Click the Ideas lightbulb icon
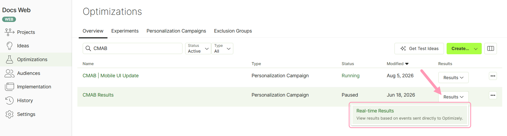 (x=10, y=46)
